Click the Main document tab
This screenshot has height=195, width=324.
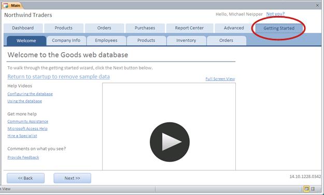(13, 6)
